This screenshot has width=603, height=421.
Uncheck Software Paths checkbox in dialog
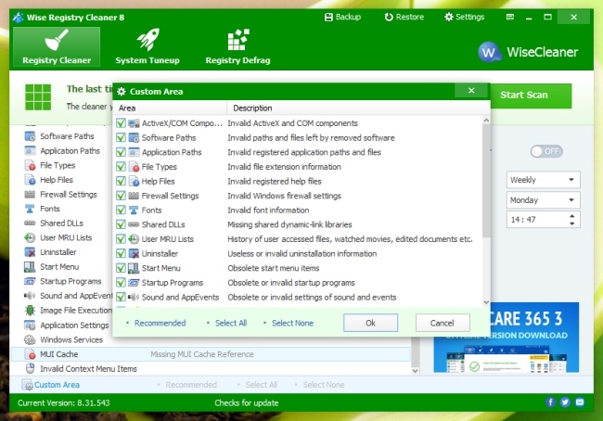click(x=121, y=137)
